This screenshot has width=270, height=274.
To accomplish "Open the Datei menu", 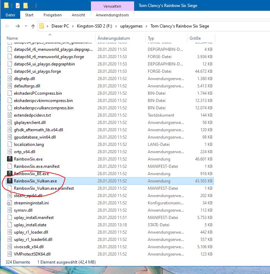I will (10, 15).
